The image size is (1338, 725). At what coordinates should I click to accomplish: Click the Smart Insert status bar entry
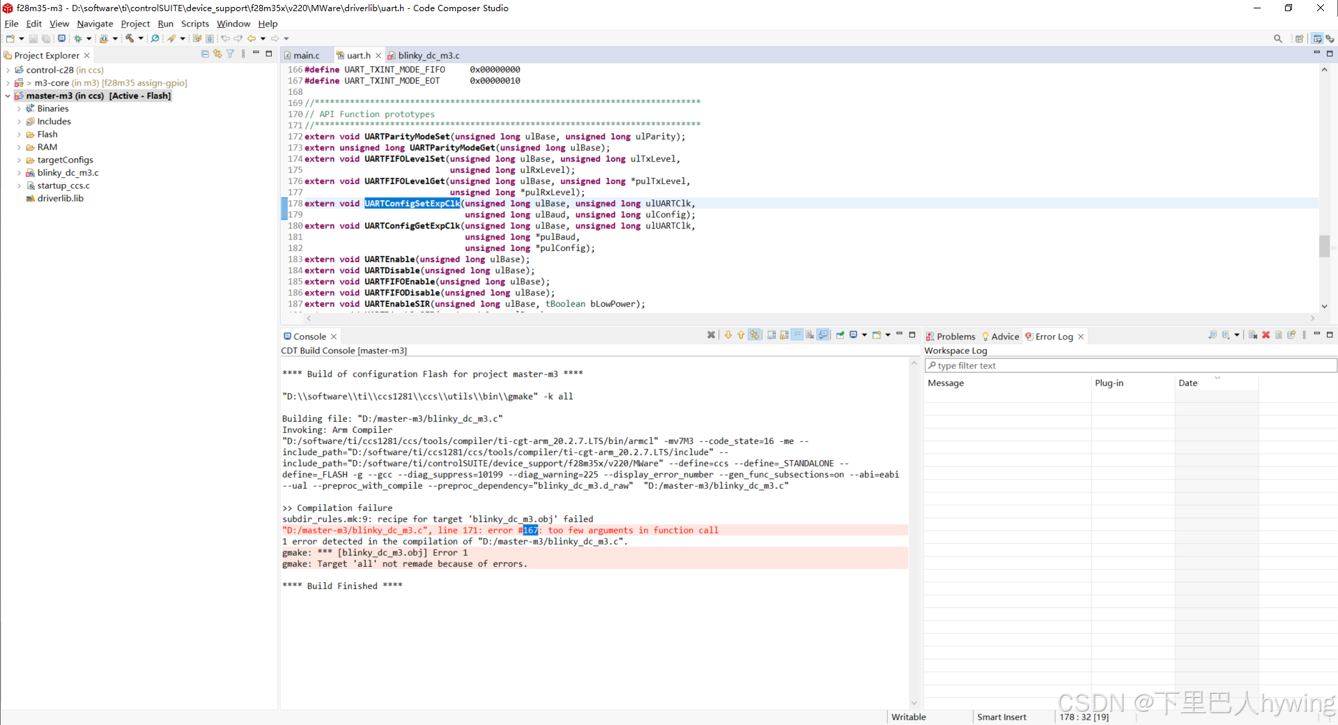pos(1001,717)
